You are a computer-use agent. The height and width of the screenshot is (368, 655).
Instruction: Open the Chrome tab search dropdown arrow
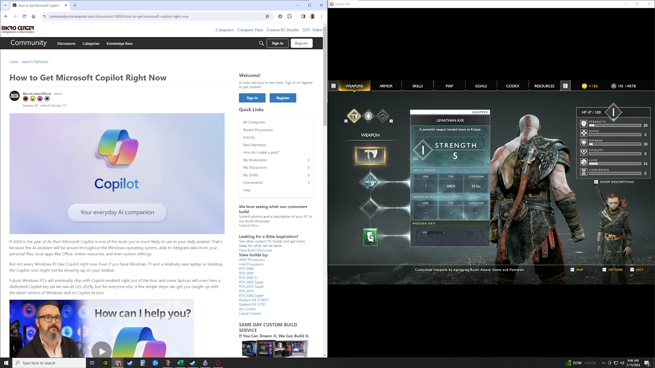[x=5, y=5]
